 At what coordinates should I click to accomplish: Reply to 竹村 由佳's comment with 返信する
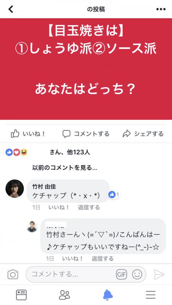coord(89,207)
